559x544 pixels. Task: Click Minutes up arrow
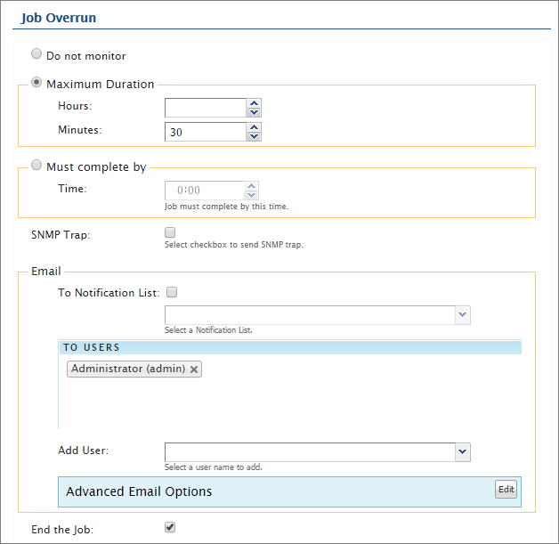(255, 127)
